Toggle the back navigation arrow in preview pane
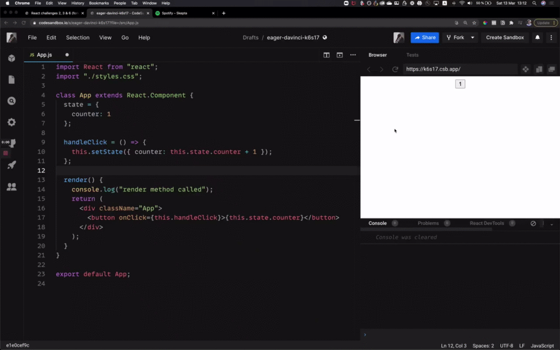The height and width of the screenshot is (350, 560). pos(369,69)
